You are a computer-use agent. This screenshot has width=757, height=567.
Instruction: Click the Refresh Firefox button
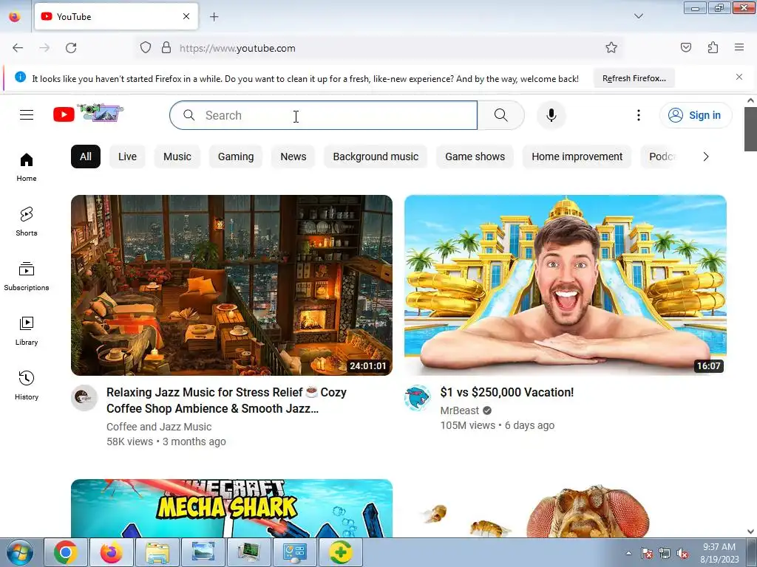pyautogui.click(x=634, y=78)
